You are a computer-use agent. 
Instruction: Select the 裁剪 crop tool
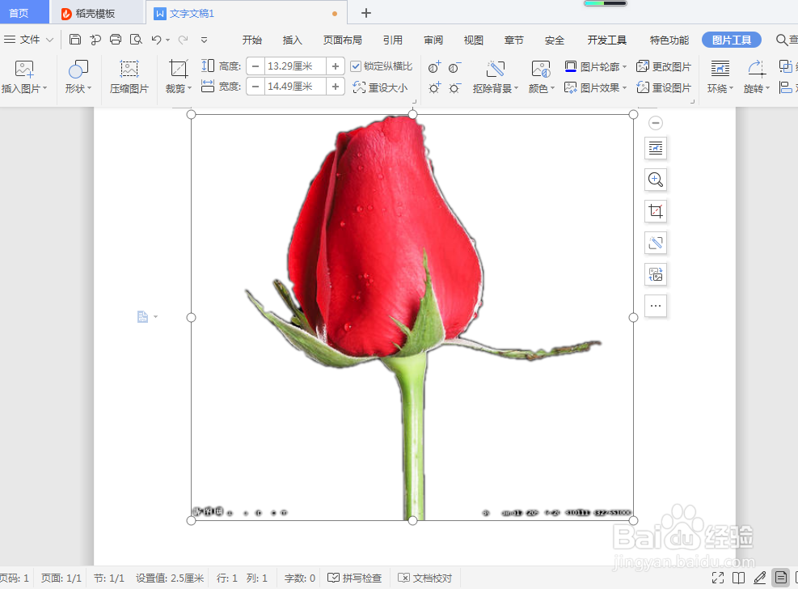click(175, 77)
